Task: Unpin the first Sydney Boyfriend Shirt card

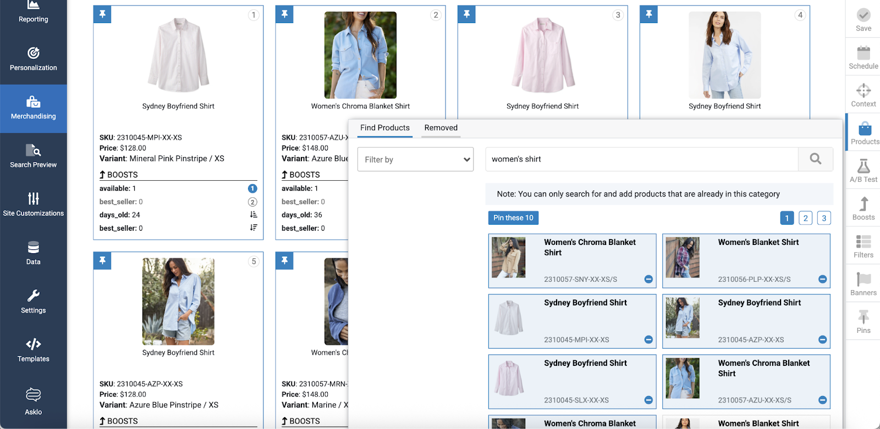Action: (103, 14)
